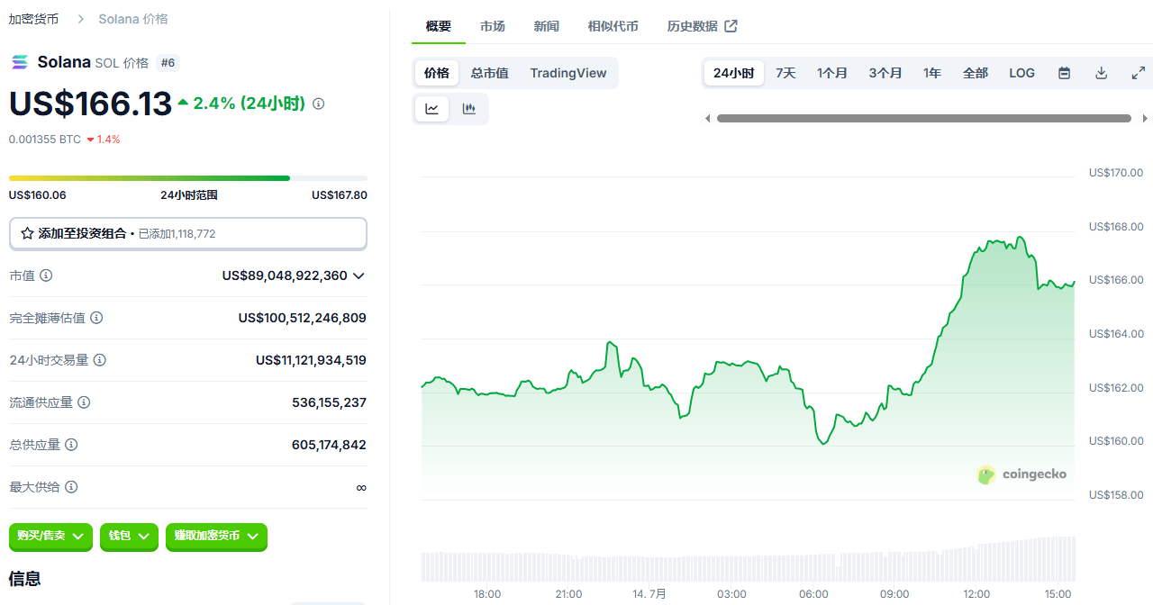The width and height of the screenshot is (1153, 605).
Task: Go to 加密货币 breadcrumb link
Action: point(34,19)
